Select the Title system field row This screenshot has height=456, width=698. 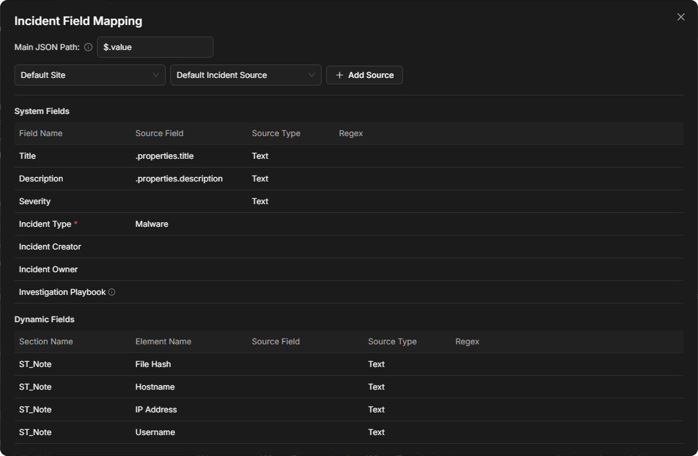[349, 156]
